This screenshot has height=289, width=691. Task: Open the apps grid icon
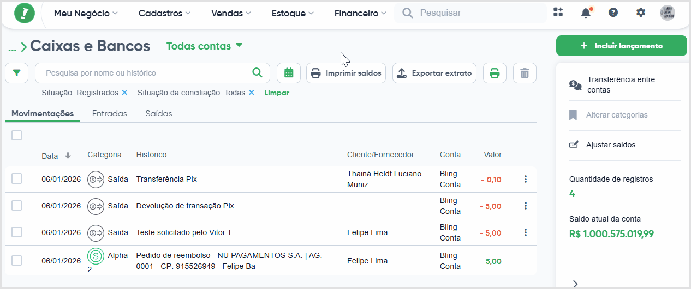click(558, 13)
